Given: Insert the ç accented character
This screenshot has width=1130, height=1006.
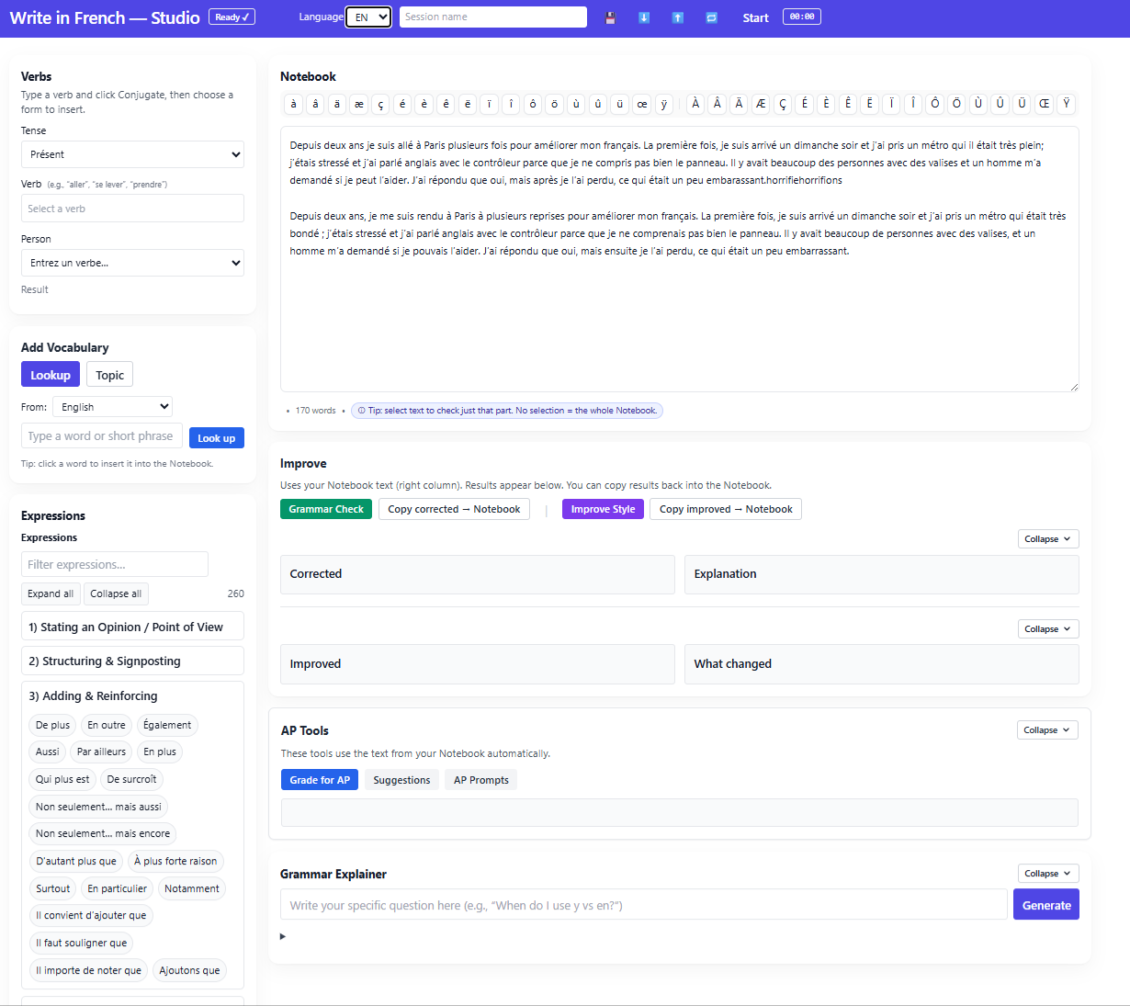Looking at the screenshot, I should [380, 104].
